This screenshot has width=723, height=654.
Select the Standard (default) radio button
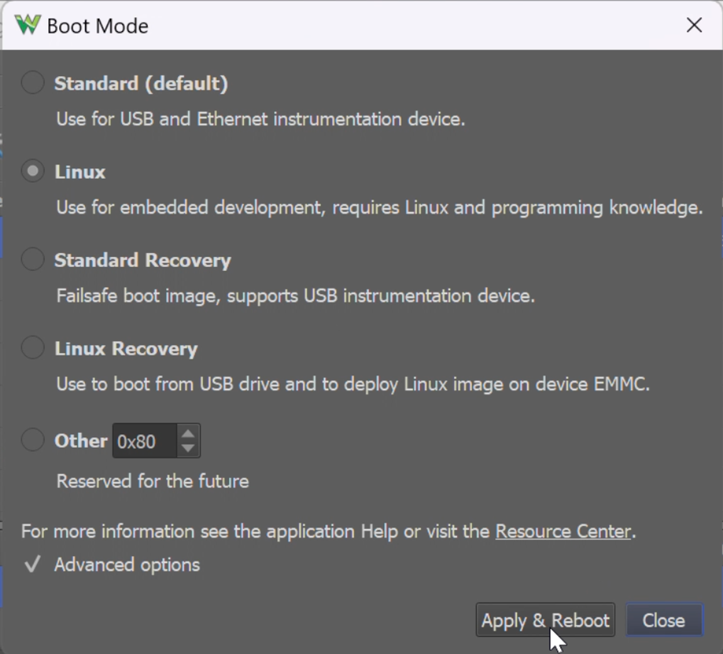pos(32,82)
